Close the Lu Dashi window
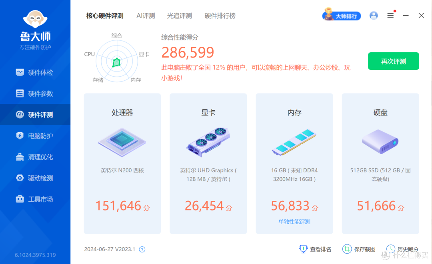432x264 pixels. tap(421, 16)
